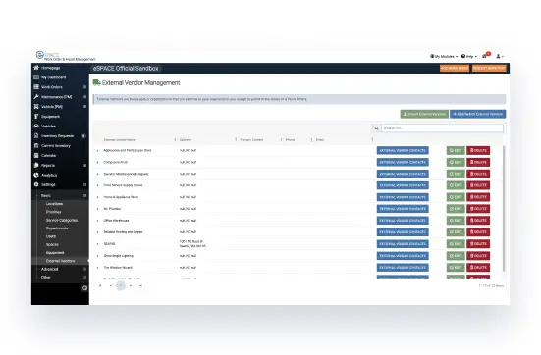Edit the Office Warehouse vendor
This screenshot has height=355, width=541.
(x=456, y=221)
